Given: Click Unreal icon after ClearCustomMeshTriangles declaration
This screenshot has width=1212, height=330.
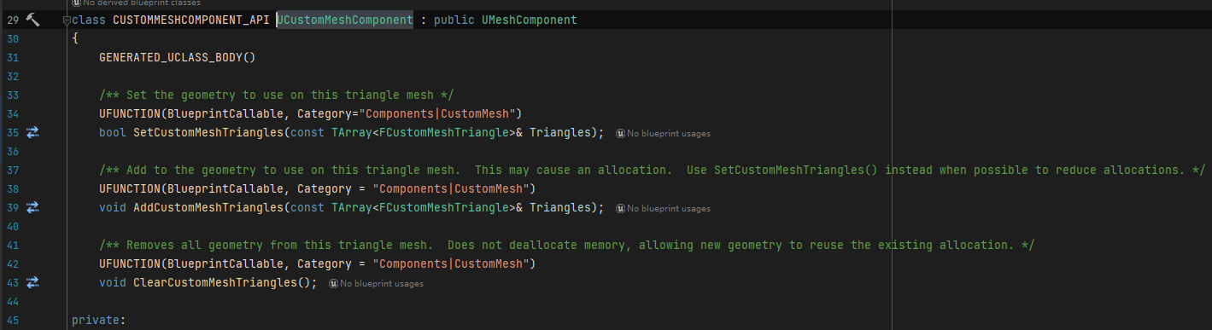Looking at the screenshot, I should 334,283.
